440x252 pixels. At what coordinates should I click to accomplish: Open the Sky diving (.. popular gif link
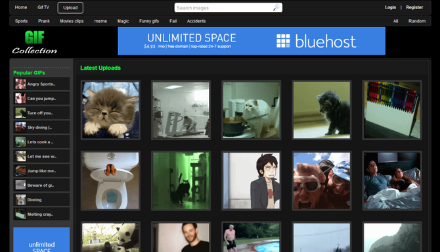(x=39, y=128)
